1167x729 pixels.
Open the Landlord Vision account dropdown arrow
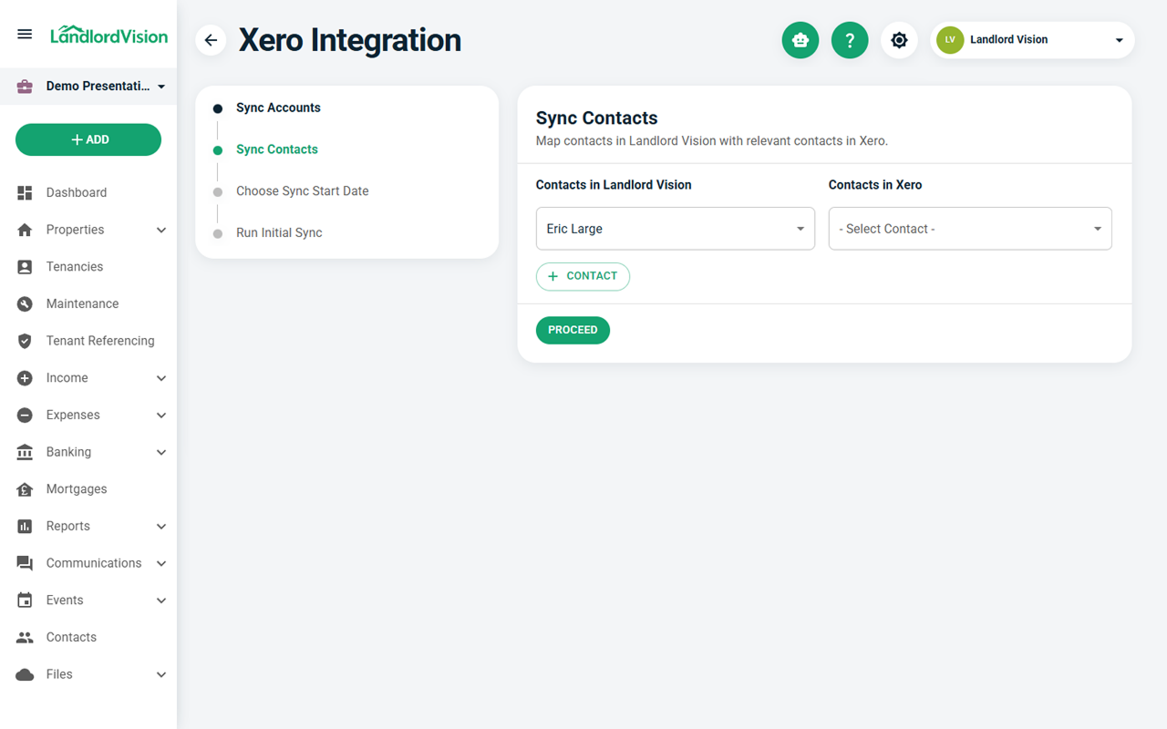point(1120,40)
